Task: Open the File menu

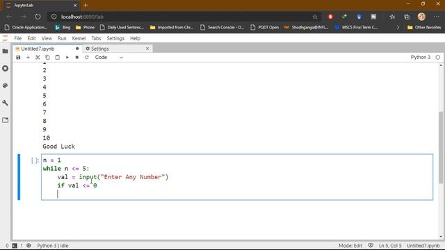Action: pos(18,38)
